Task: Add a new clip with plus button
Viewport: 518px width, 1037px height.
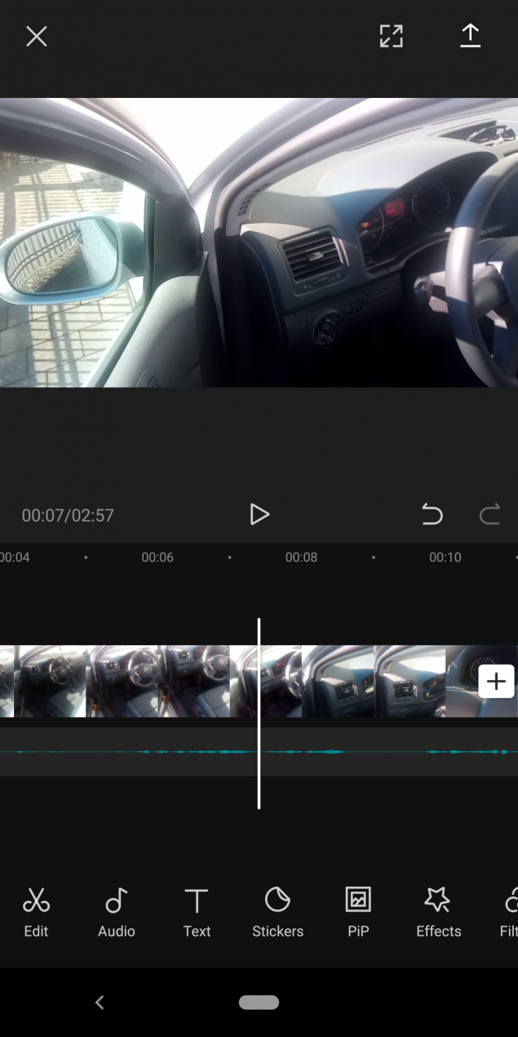Action: pos(496,681)
